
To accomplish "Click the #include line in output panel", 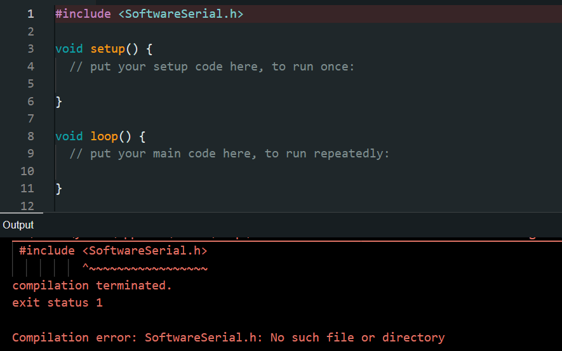I will [113, 251].
